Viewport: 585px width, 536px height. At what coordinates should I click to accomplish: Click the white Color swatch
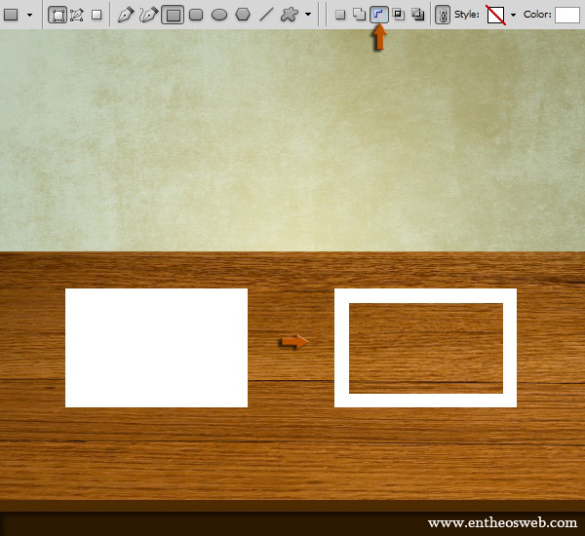click(x=567, y=15)
